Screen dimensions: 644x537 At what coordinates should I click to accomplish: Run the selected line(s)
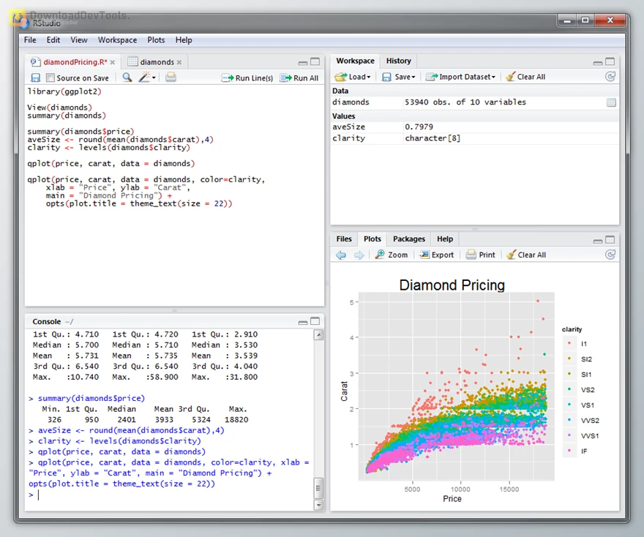click(x=247, y=78)
